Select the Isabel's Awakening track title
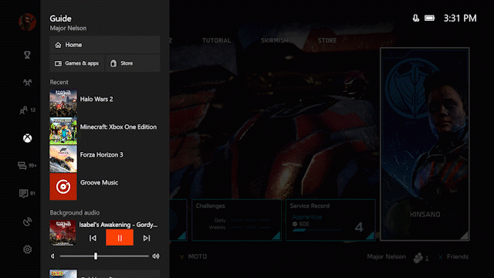The image size is (494, 278). (118, 225)
